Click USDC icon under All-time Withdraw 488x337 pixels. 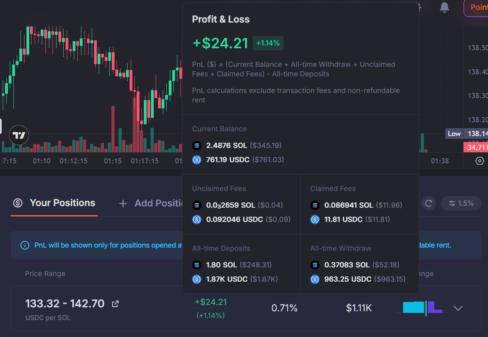tap(315, 279)
